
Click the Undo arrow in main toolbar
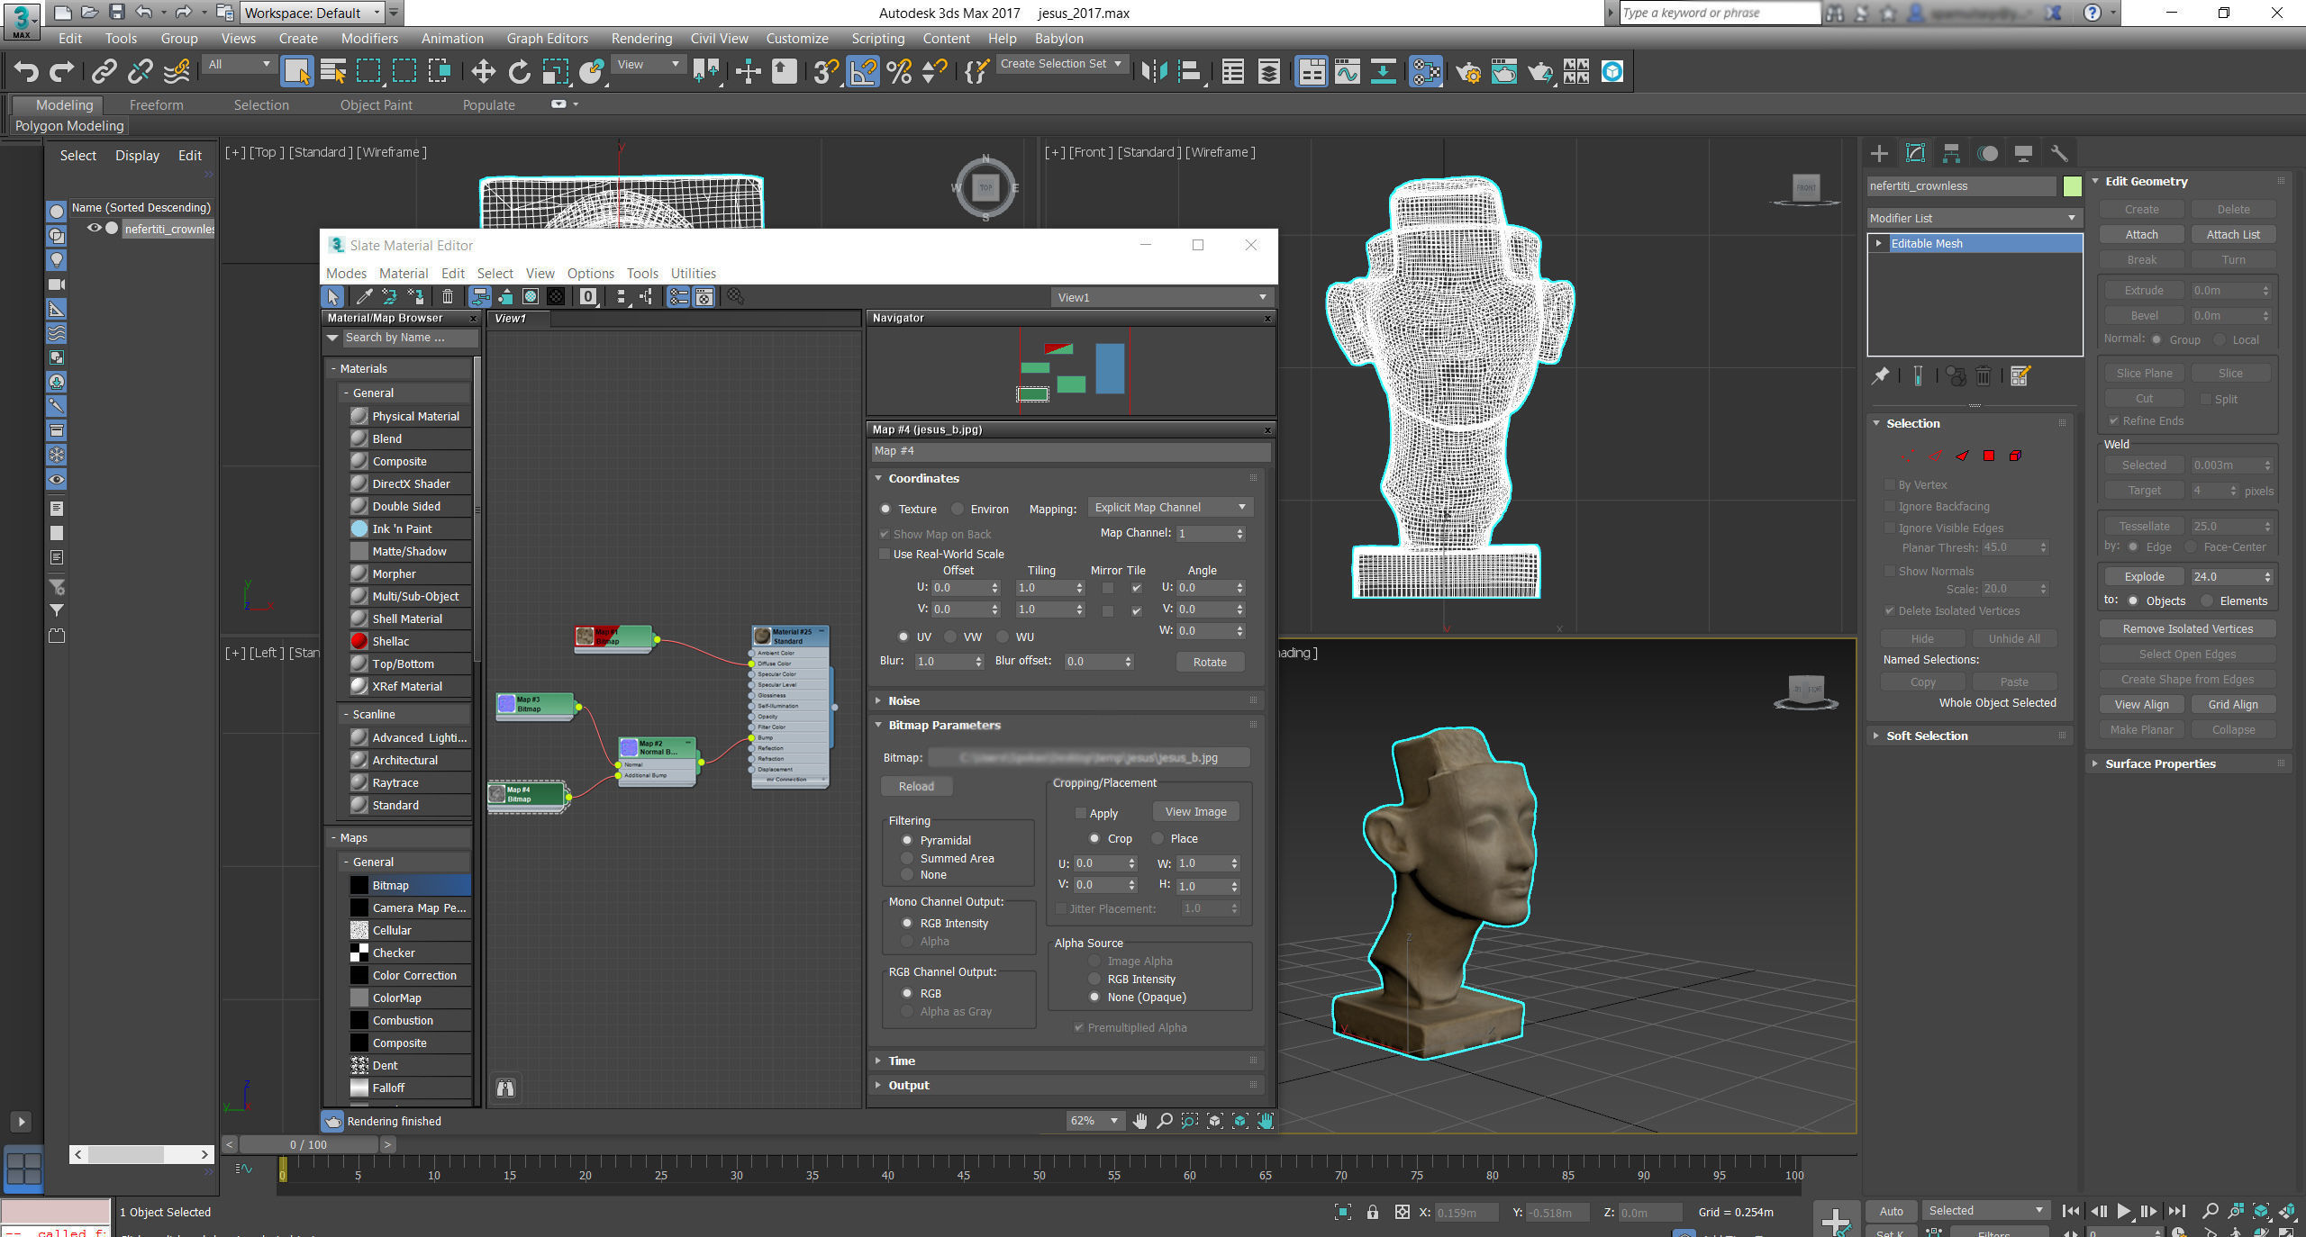26,71
